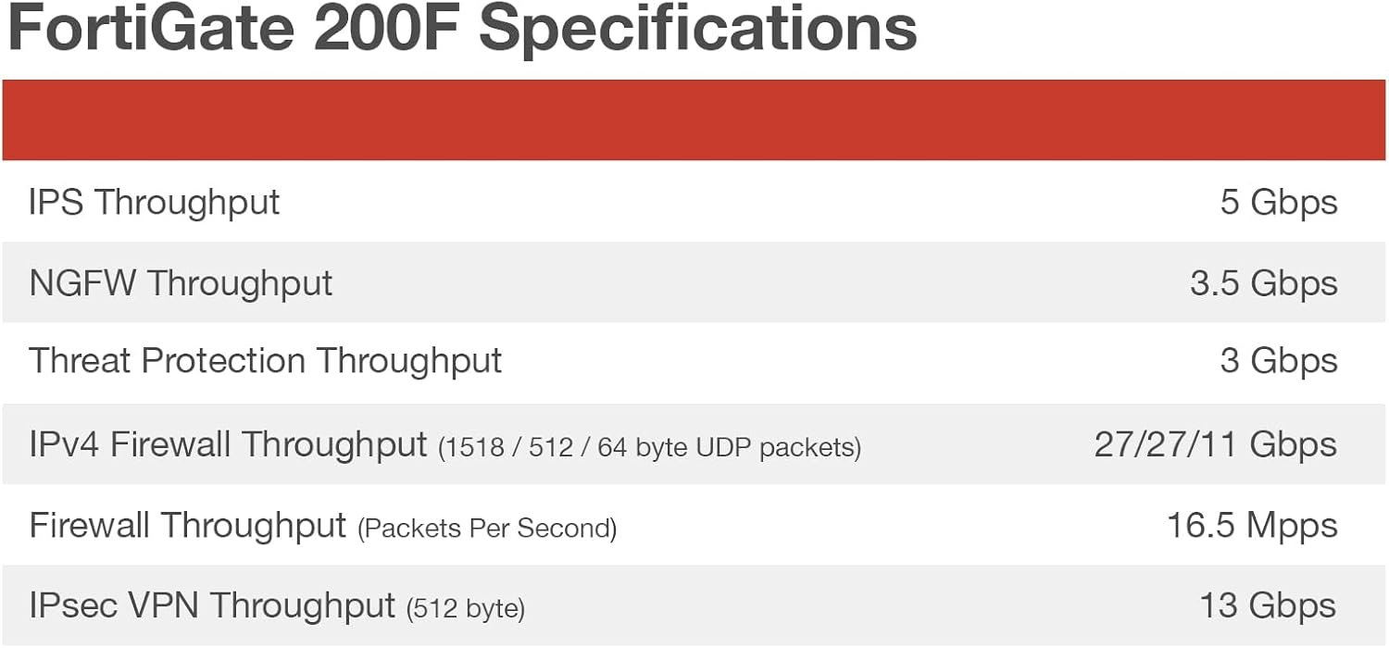This screenshot has height=648, width=1389.
Task: Click the 27/27/11 Gbps value
Action: [x=1215, y=444]
